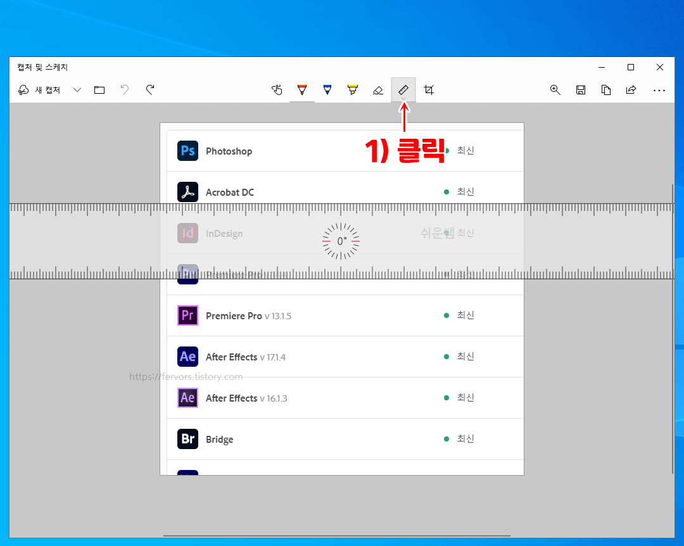Minimize the Snip & Sketch window
684x546 pixels.
coord(602,67)
